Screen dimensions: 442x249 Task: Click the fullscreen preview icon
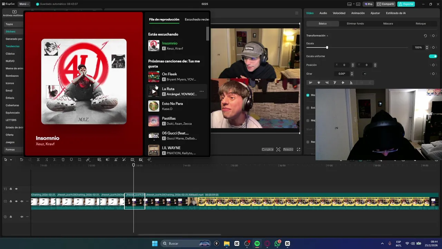click(298, 149)
